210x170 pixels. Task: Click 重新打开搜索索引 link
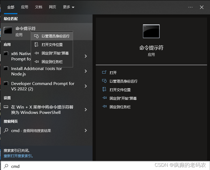click(18, 156)
